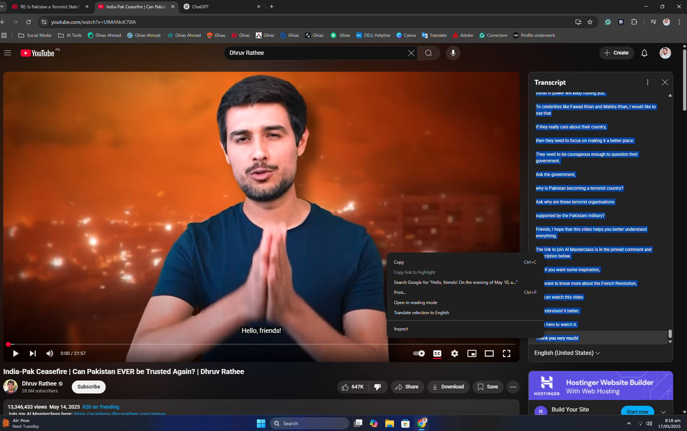Screen dimensions: 687x431
Task: Open a new browser tab
Action: [x=272, y=6]
